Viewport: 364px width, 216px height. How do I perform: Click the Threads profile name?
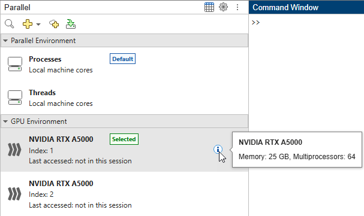tap(42, 93)
